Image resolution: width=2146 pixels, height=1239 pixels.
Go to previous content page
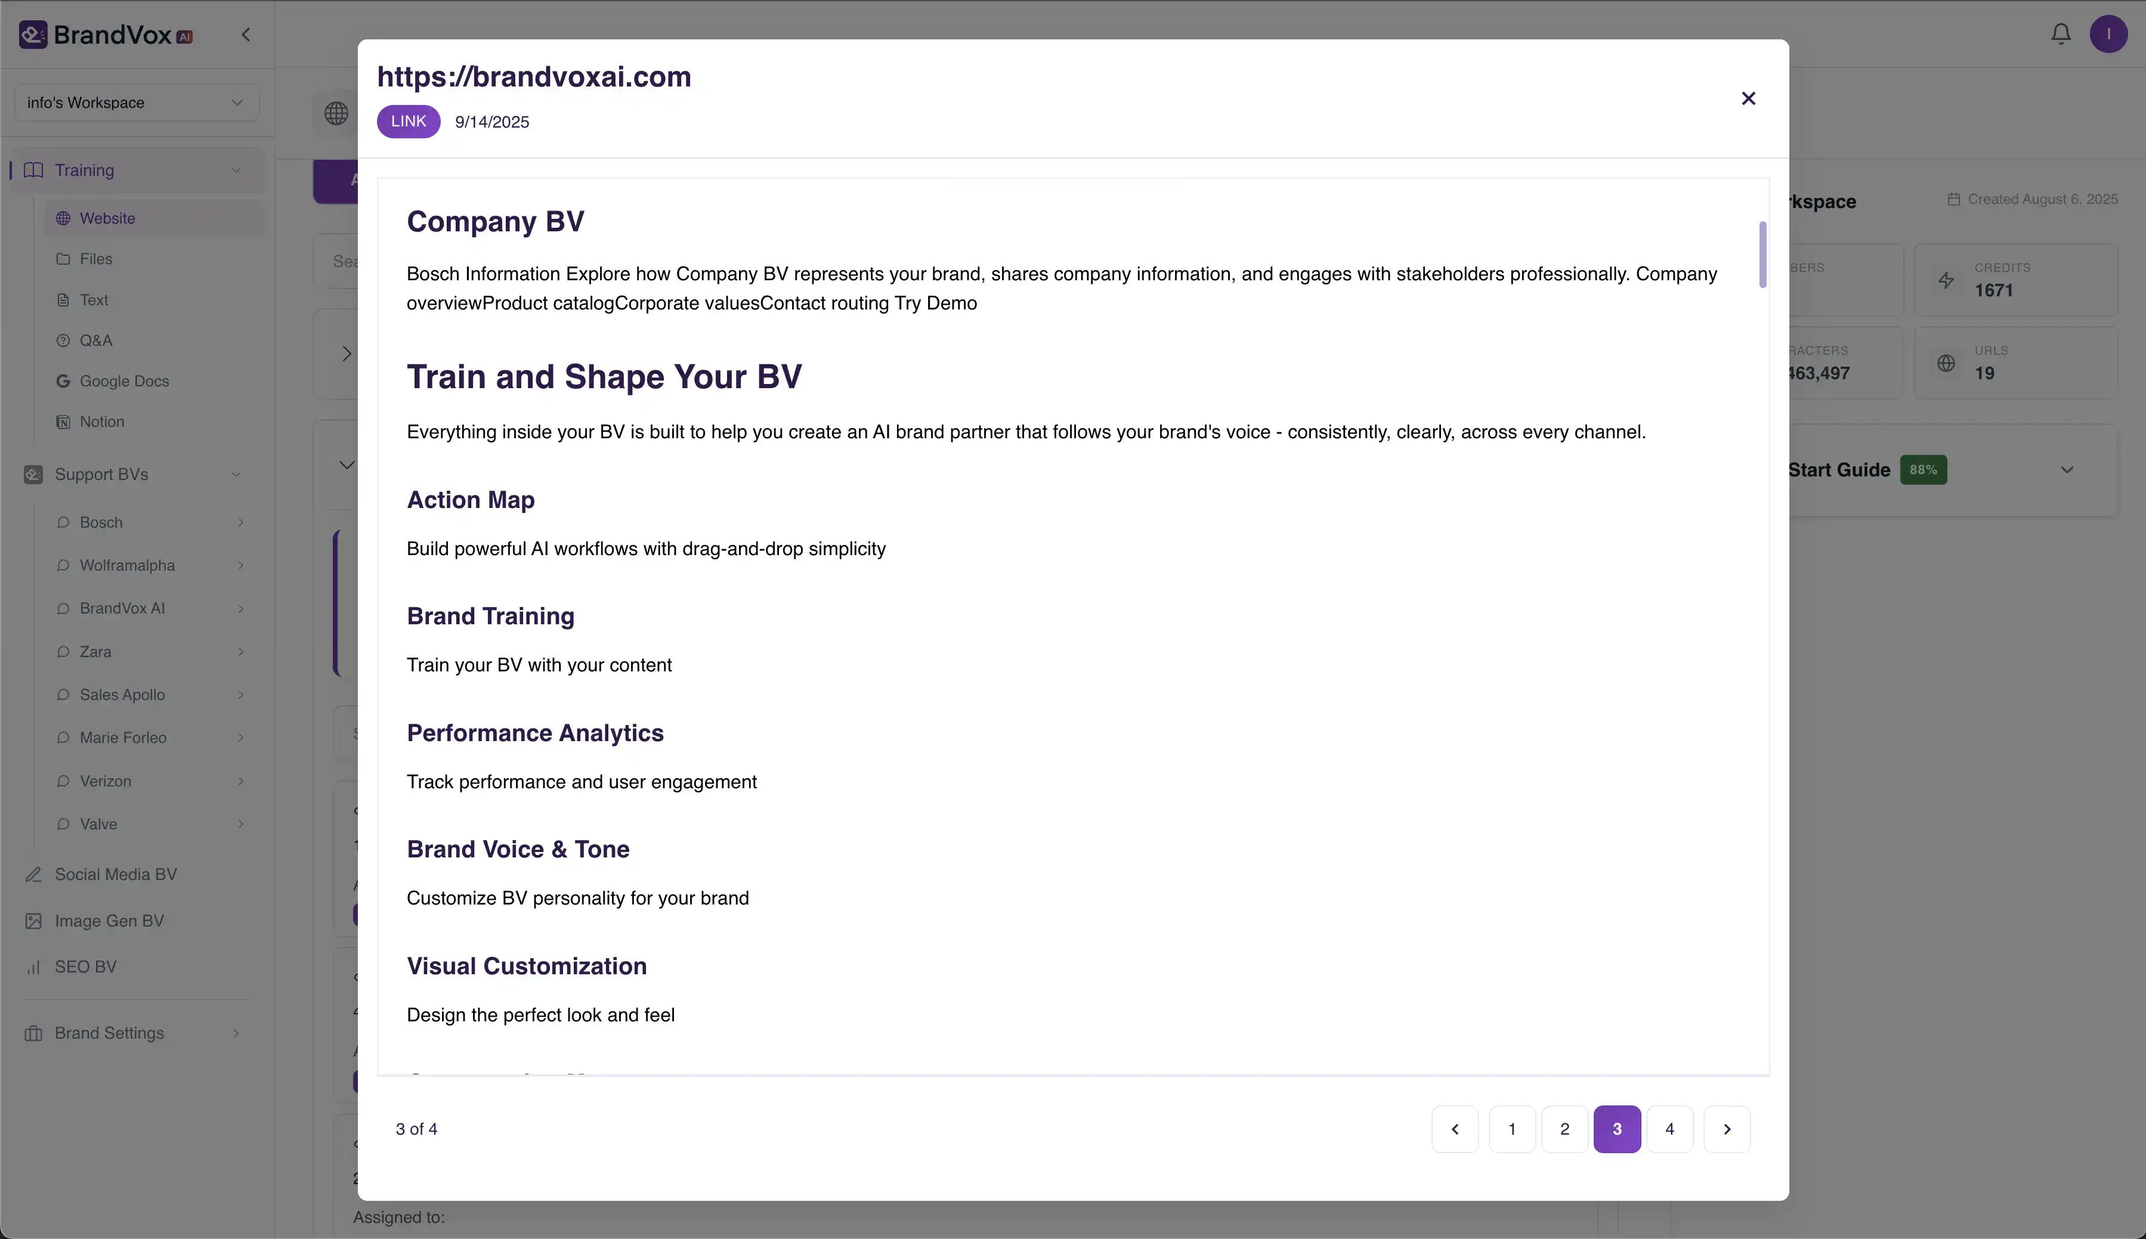[x=1454, y=1129]
